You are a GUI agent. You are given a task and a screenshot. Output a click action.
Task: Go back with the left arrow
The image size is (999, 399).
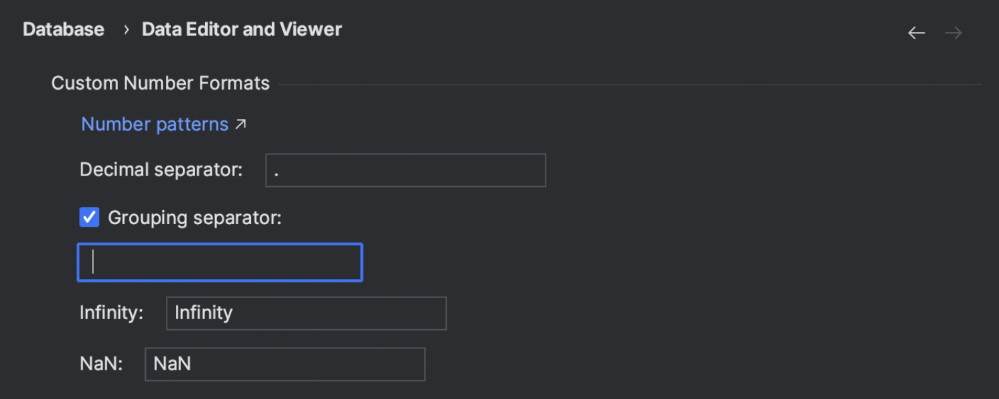pyautogui.click(x=916, y=33)
